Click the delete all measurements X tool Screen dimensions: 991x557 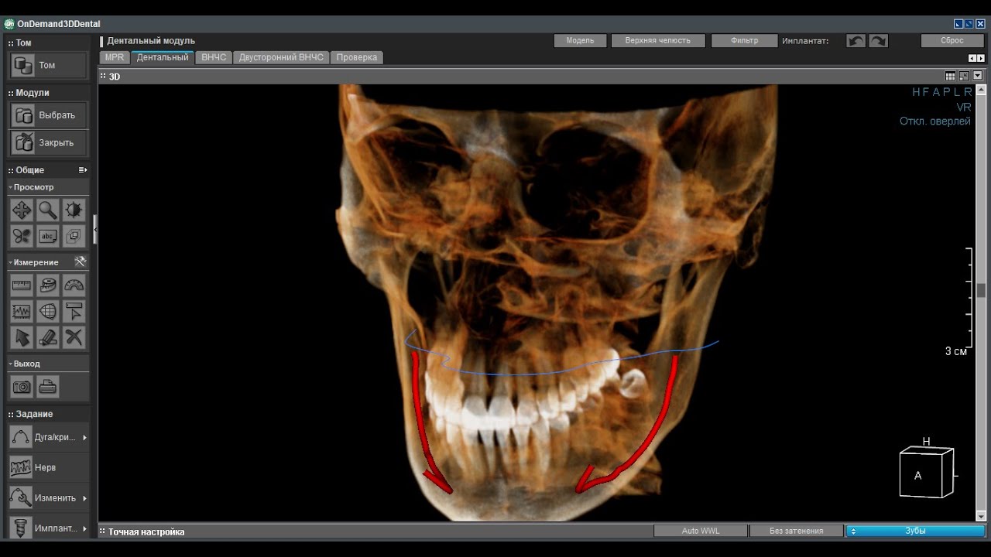pyautogui.click(x=74, y=337)
